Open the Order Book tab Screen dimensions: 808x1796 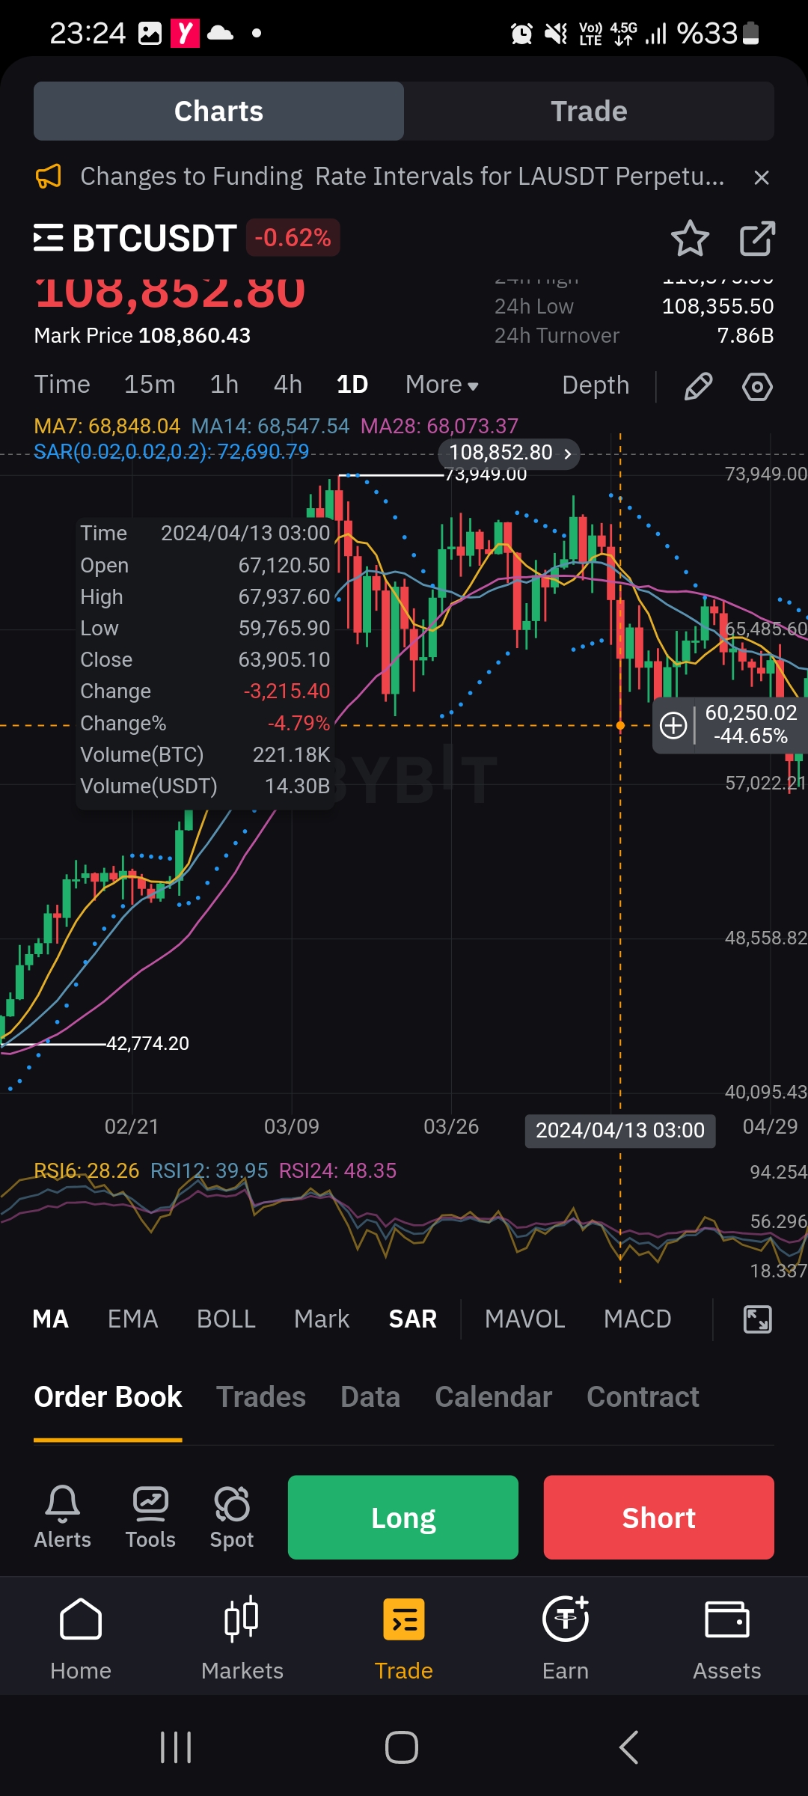(x=108, y=1397)
